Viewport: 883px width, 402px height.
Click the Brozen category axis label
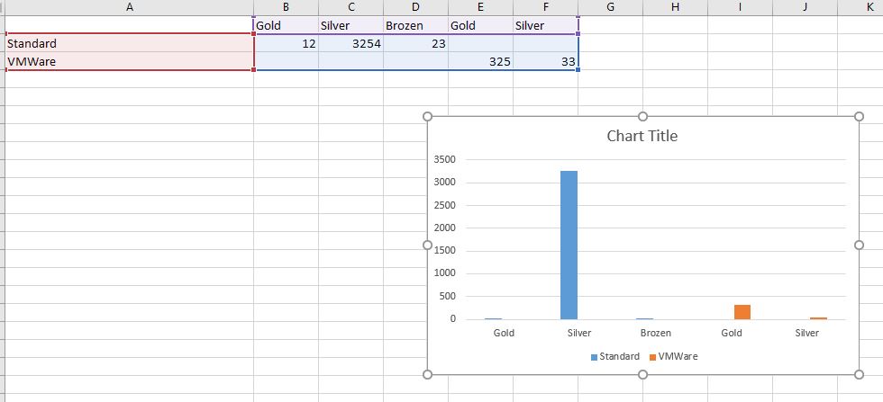coord(656,333)
